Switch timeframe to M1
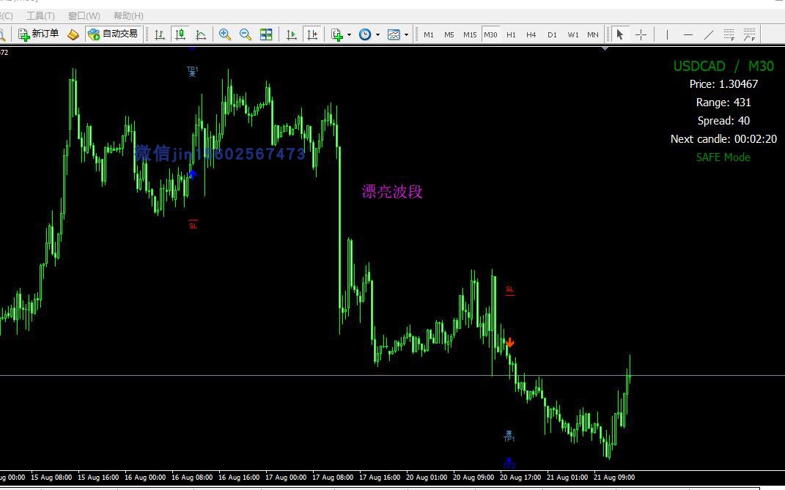This screenshot has height=490, width=785. 429,34
